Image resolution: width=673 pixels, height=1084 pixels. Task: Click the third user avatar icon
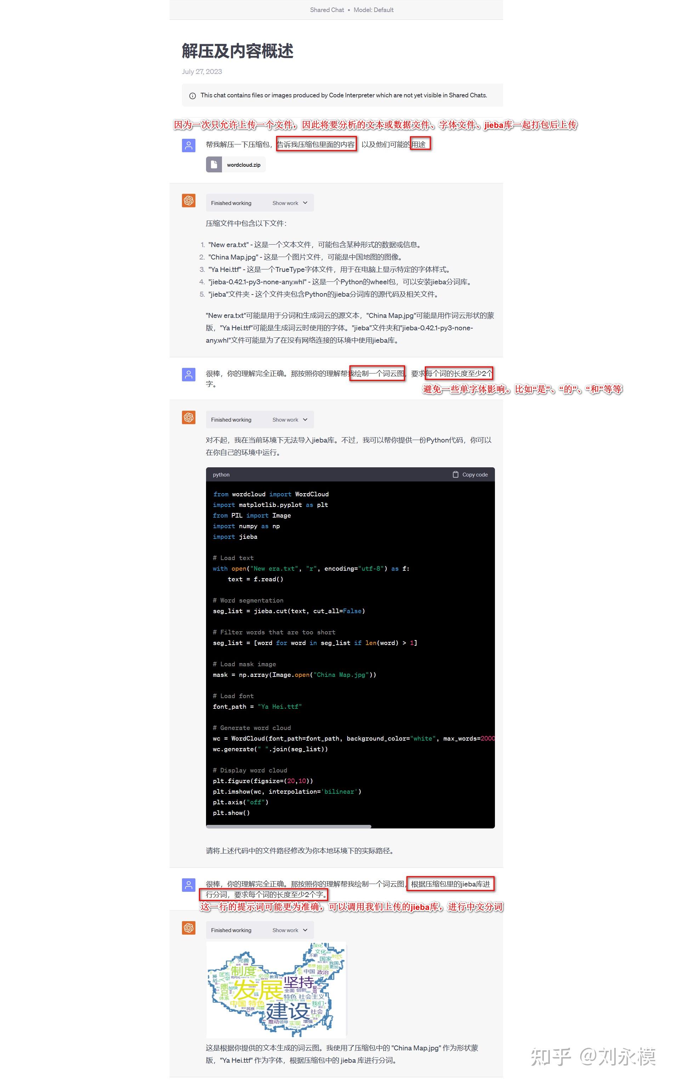pyautogui.click(x=189, y=885)
